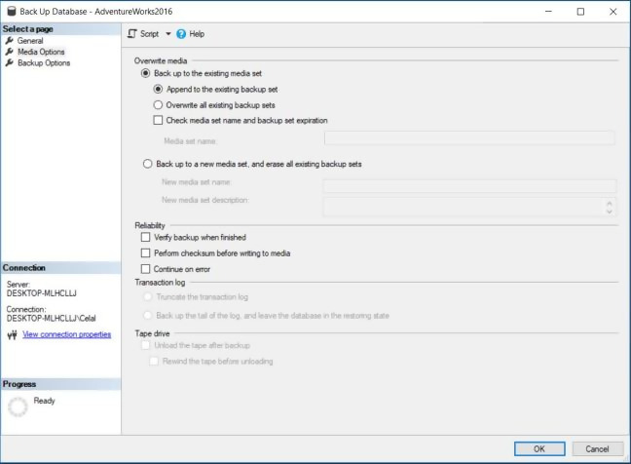Maximize the Back Up Database window
This screenshot has height=464, width=631.
[x=580, y=12]
